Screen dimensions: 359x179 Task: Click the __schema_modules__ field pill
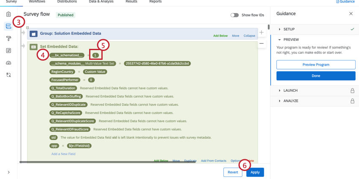pos(83,64)
